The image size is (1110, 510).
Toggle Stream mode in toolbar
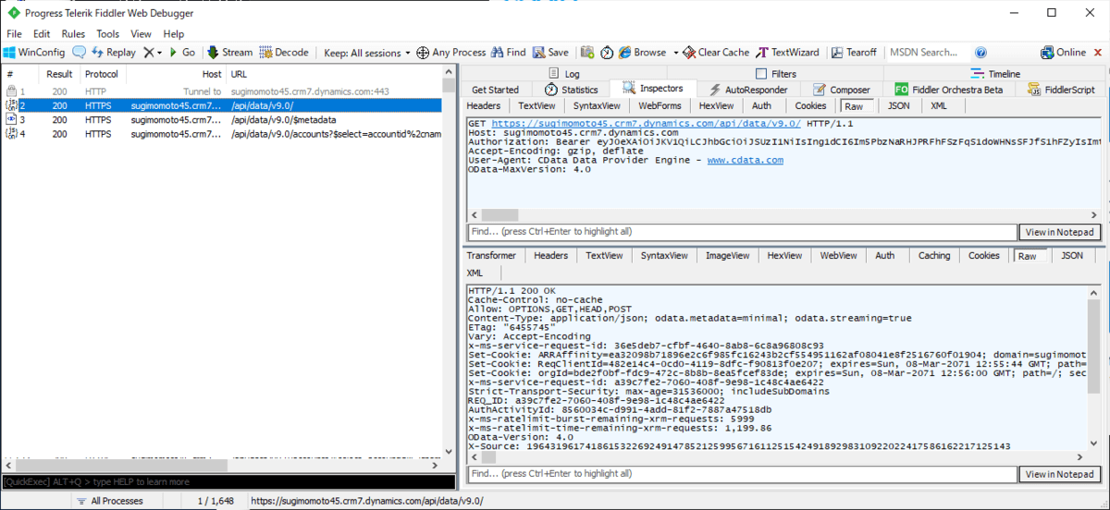pos(229,53)
